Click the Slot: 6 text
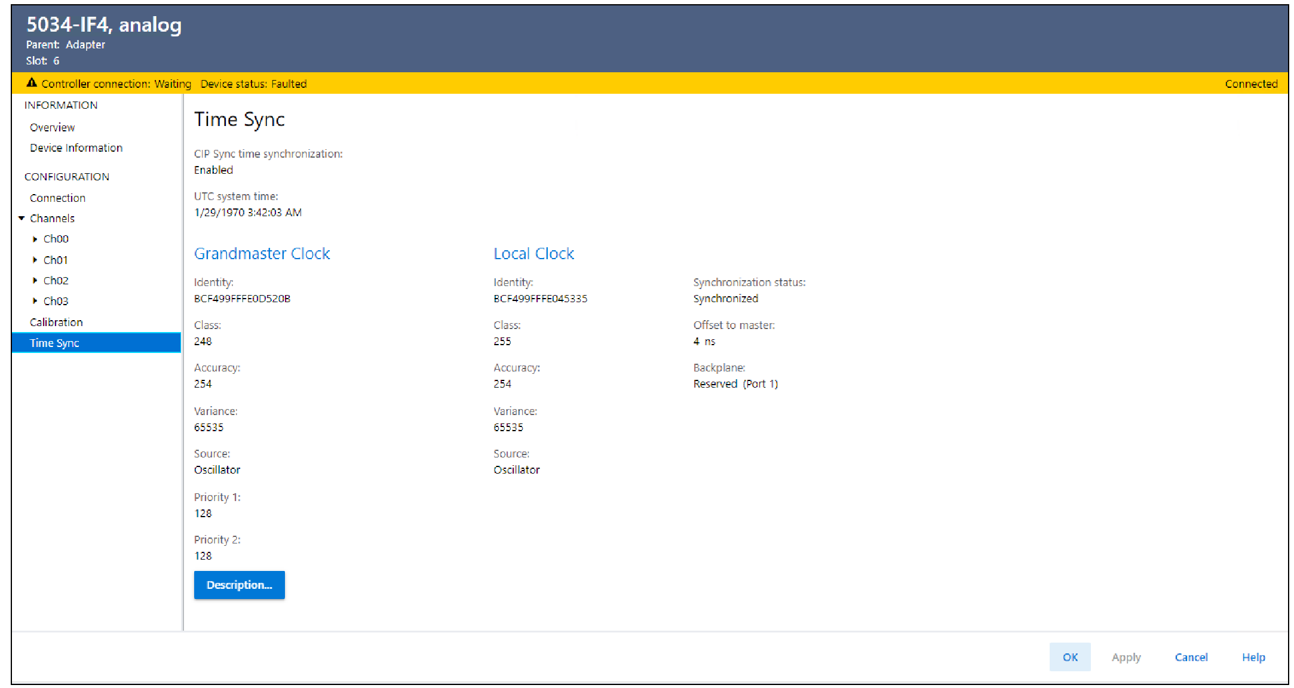1294x688 pixels. click(x=42, y=61)
